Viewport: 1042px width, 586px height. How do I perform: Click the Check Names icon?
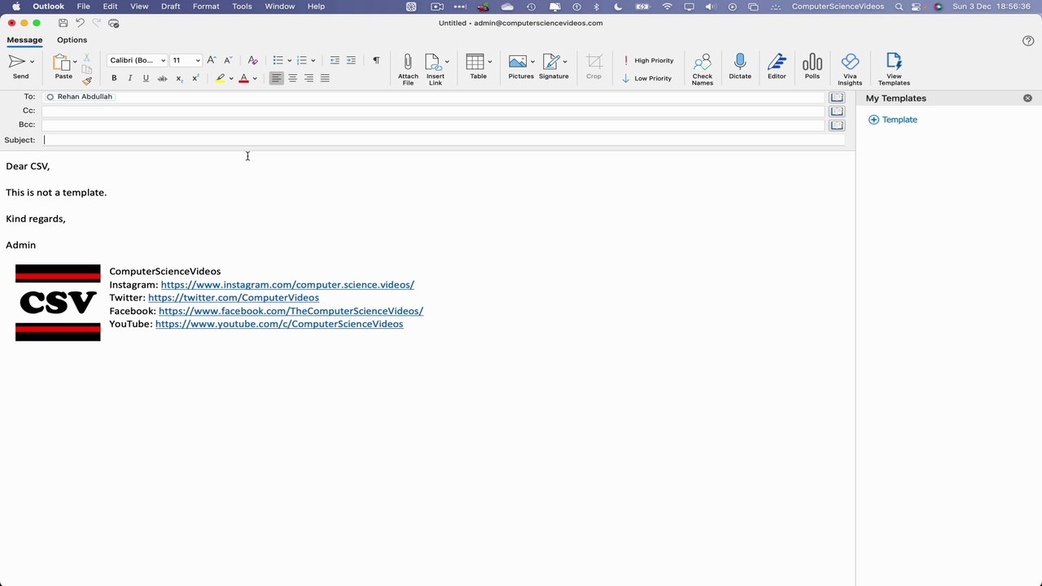click(703, 63)
